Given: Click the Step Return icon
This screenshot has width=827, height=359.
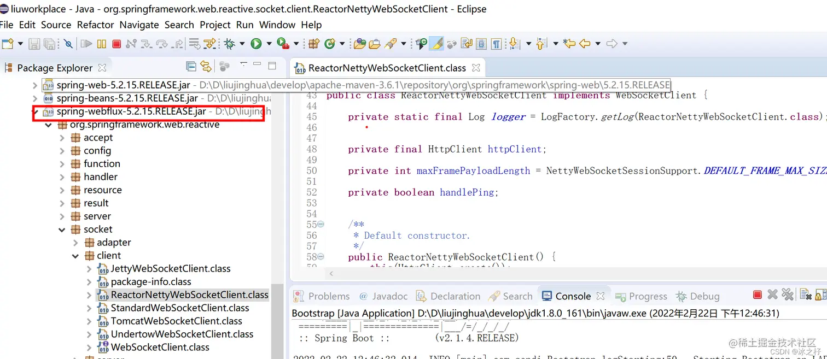Looking at the screenshot, I should coord(177,44).
